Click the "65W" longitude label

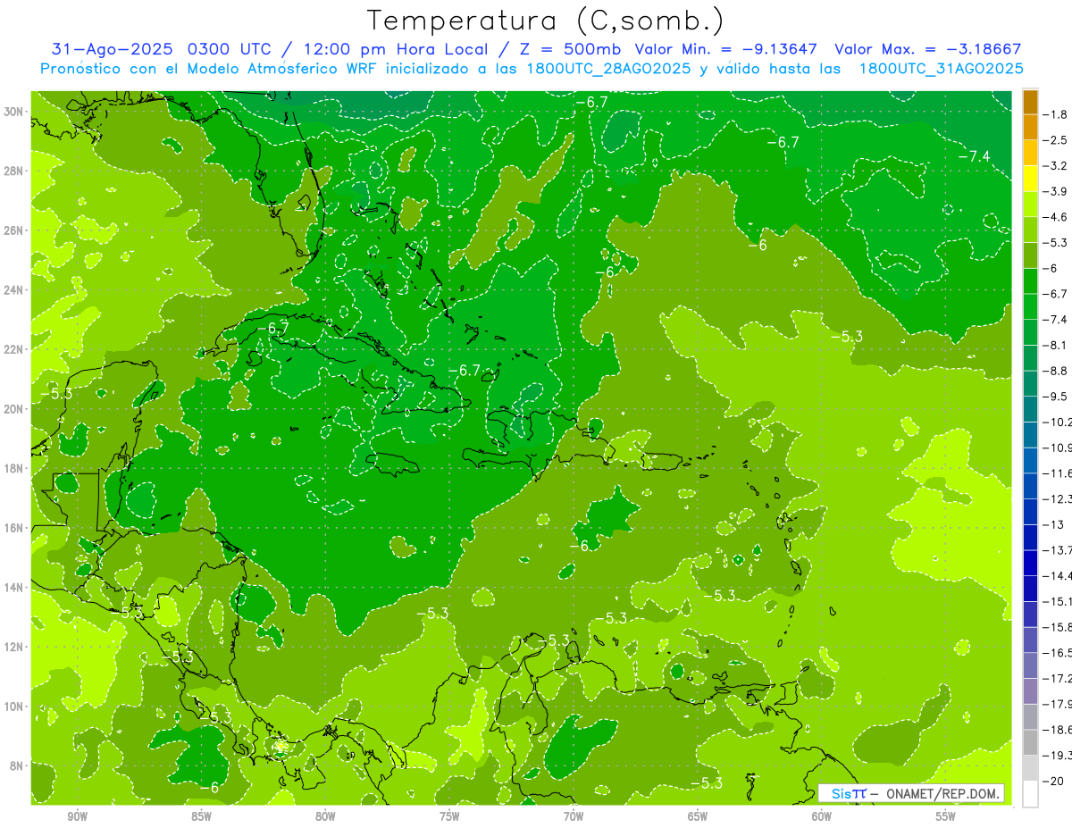(x=698, y=817)
